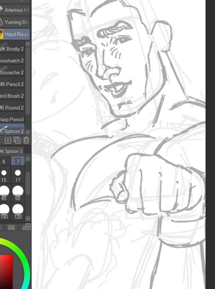Open the film strip icon palette tab
Viewport: 215px width, 289px height.
tap(11, 227)
